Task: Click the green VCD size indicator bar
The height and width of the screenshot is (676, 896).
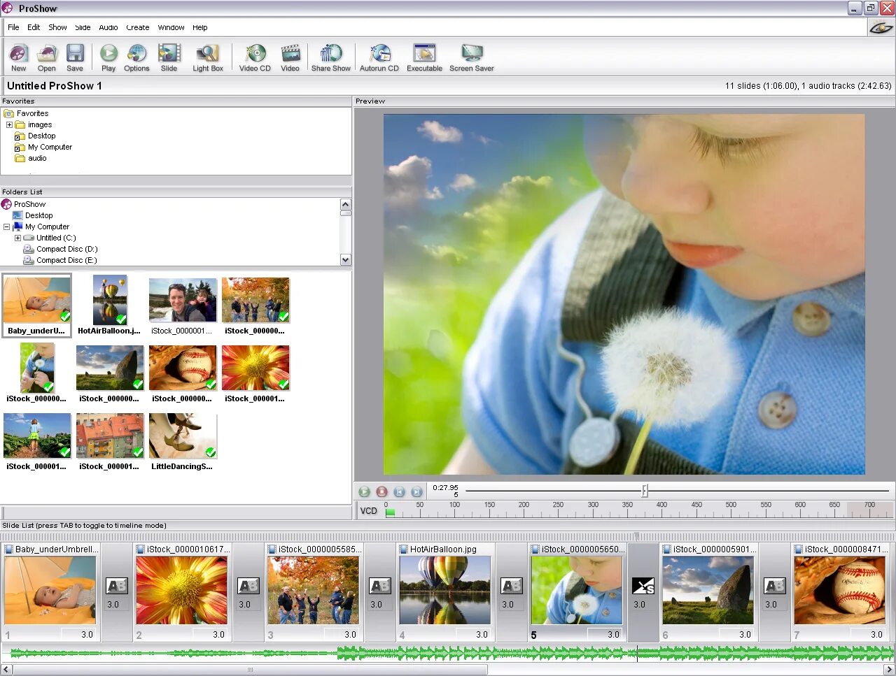Action: click(390, 512)
